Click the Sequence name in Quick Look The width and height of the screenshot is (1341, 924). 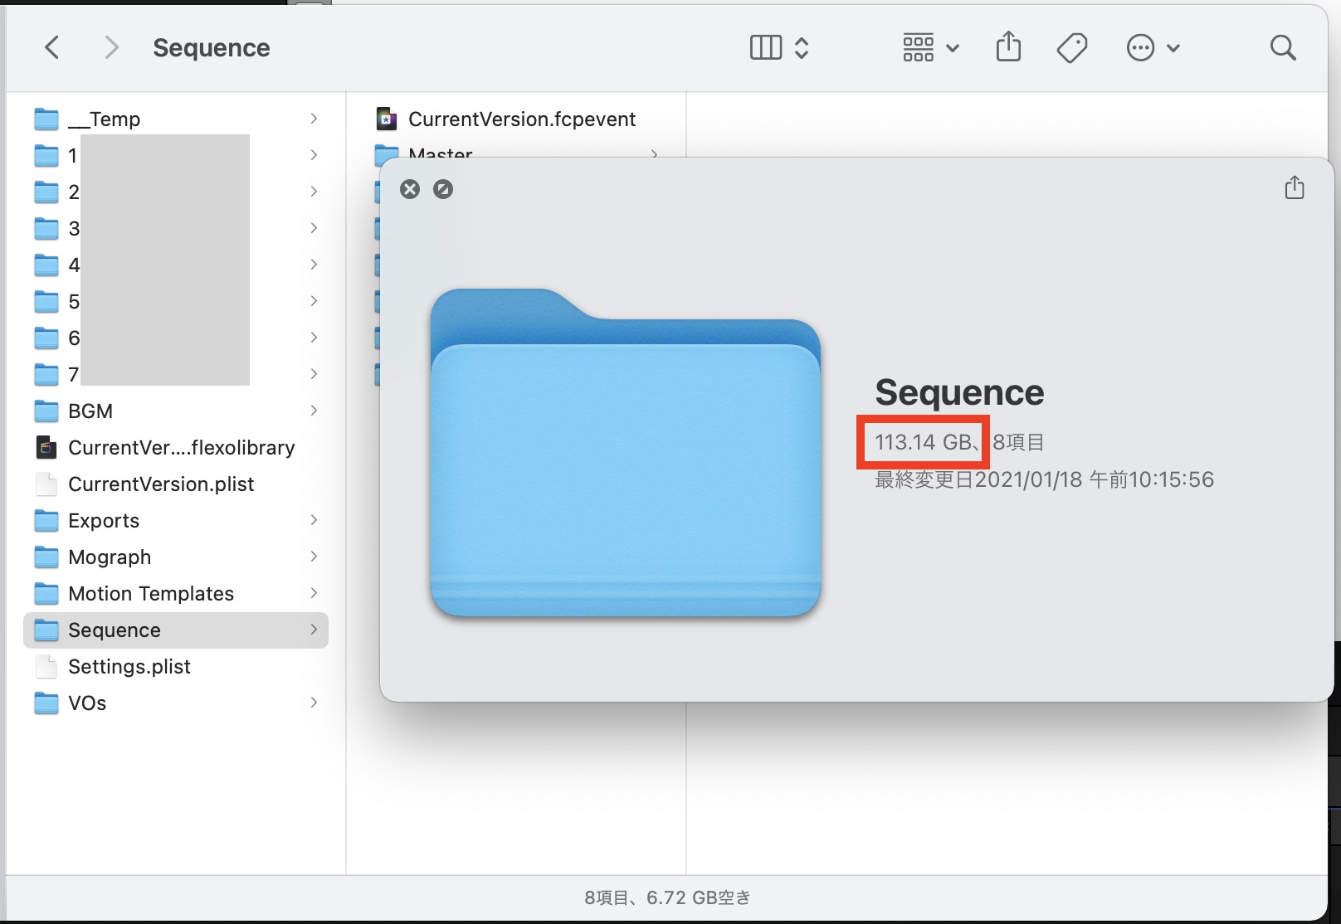(959, 393)
